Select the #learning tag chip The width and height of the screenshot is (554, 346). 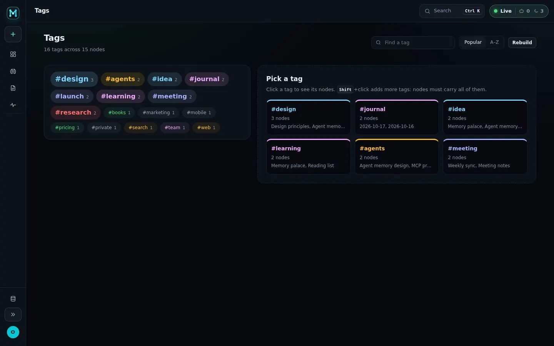pos(120,96)
